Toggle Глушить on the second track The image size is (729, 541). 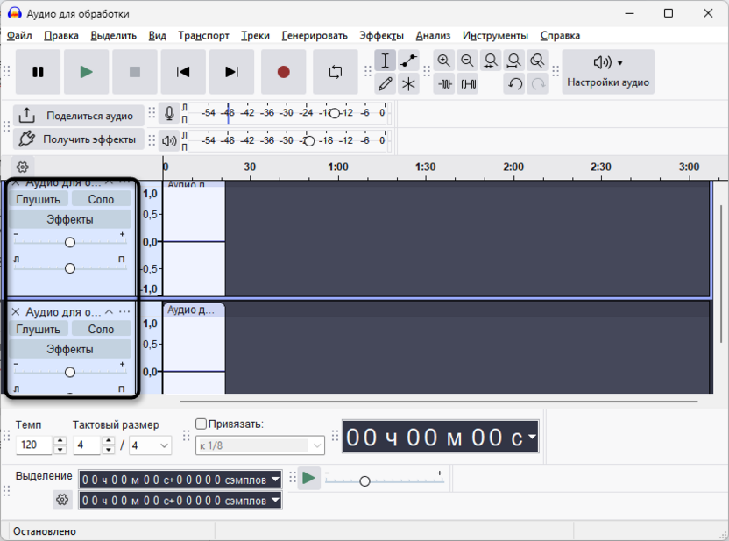[x=39, y=329]
